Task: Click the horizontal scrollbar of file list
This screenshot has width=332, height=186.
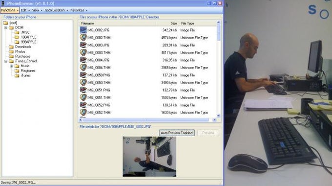Action: pyautogui.click(x=145, y=120)
